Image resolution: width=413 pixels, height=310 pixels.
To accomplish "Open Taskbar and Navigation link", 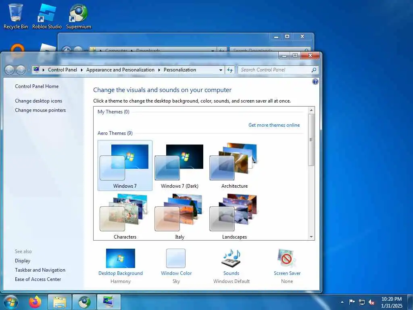I will [40, 270].
